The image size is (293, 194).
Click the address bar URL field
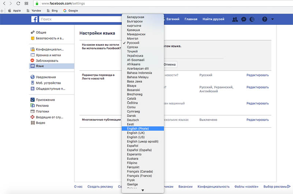(163, 3)
